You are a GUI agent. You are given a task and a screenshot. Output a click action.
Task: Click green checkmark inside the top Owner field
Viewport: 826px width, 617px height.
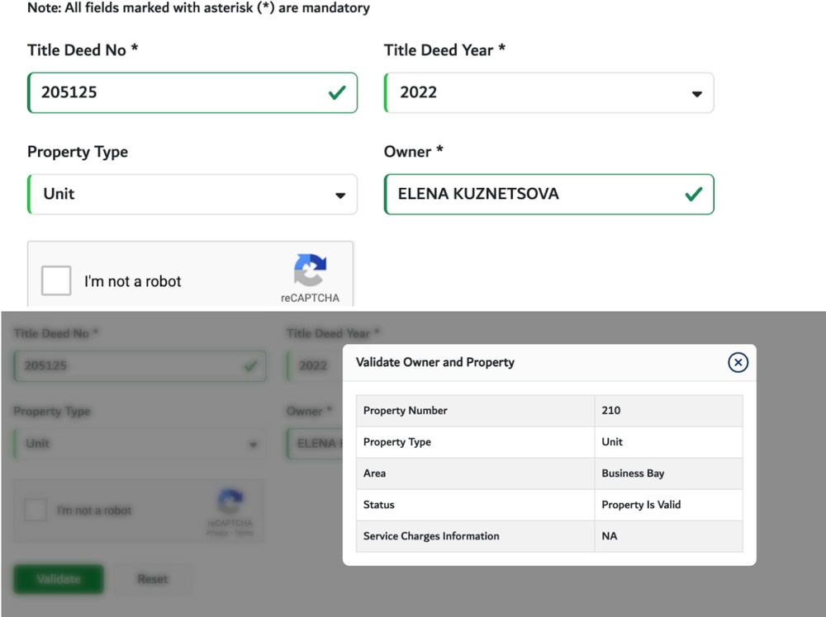point(694,194)
